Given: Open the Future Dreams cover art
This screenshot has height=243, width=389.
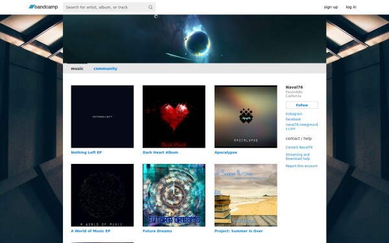Looking at the screenshot, I should (174, 195).
